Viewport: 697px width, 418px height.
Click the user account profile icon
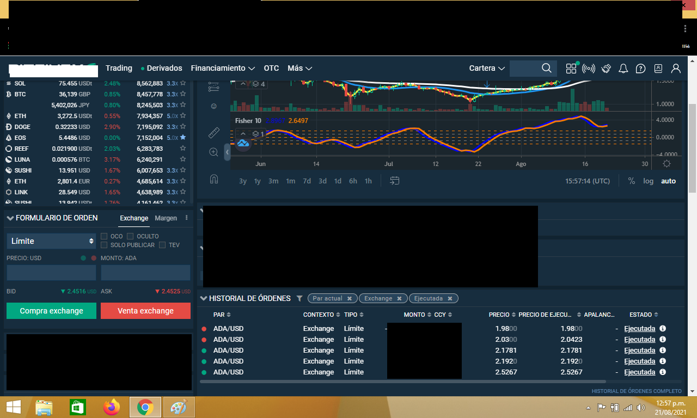click(676, 69)
